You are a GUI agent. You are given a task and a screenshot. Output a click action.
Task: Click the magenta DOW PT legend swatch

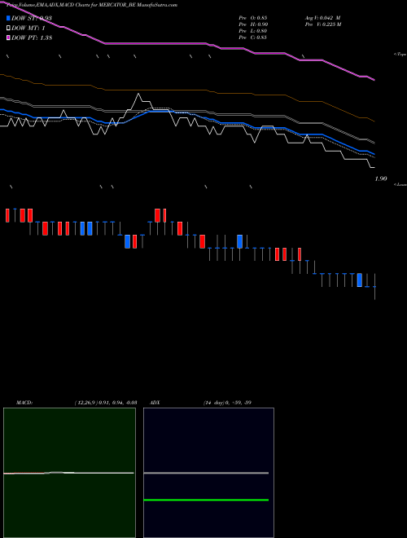point(8,37)
